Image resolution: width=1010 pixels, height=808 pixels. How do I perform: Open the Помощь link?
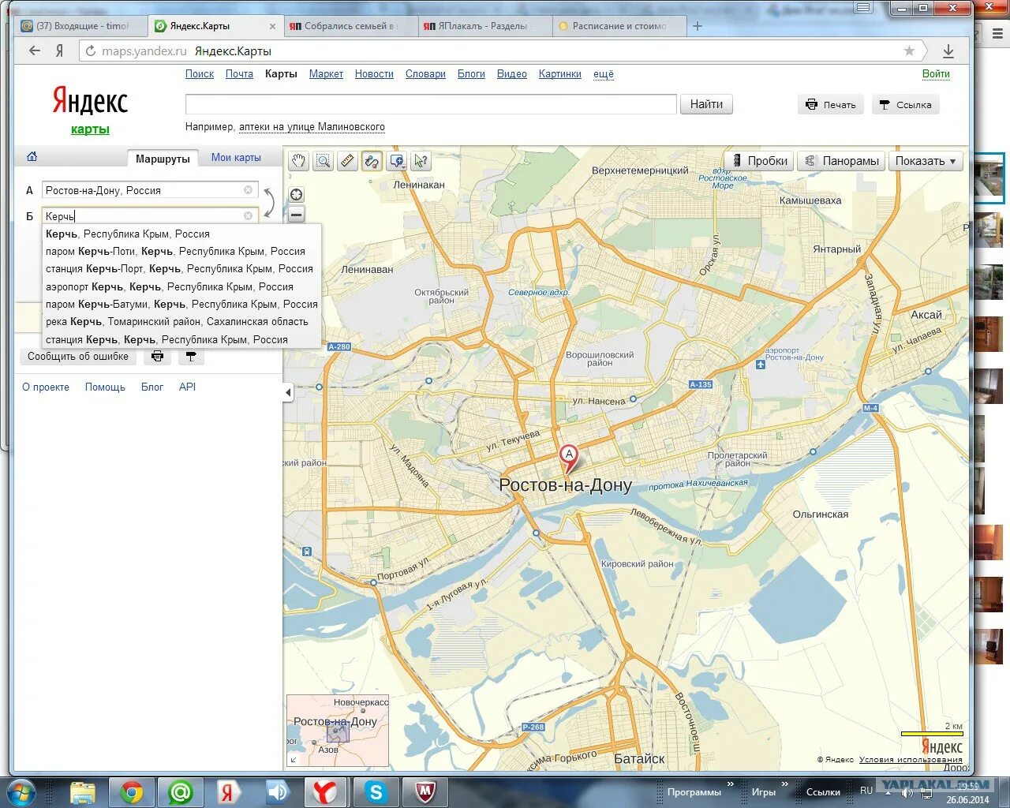105,387
